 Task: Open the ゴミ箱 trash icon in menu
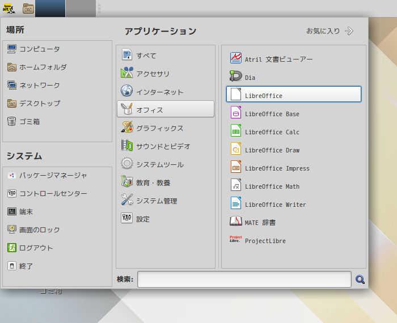coord(12,121)
